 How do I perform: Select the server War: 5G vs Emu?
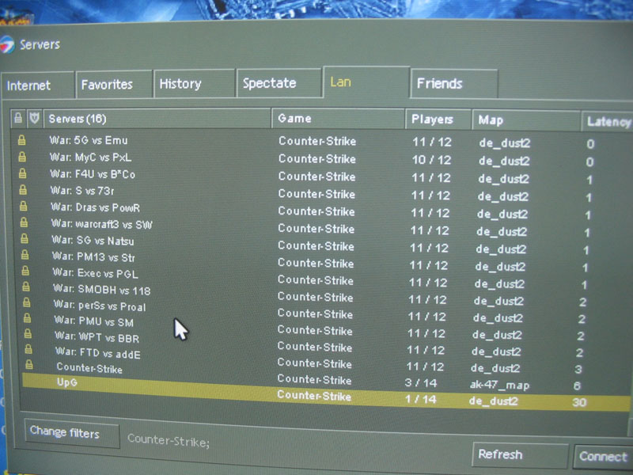click(x=89, y=140)
